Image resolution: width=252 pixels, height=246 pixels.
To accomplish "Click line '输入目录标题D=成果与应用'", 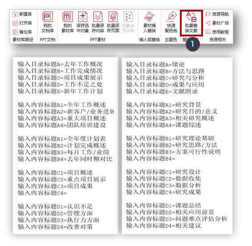I will [x=165, y=84].
